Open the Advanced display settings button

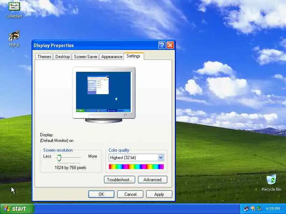pos(153,180)
